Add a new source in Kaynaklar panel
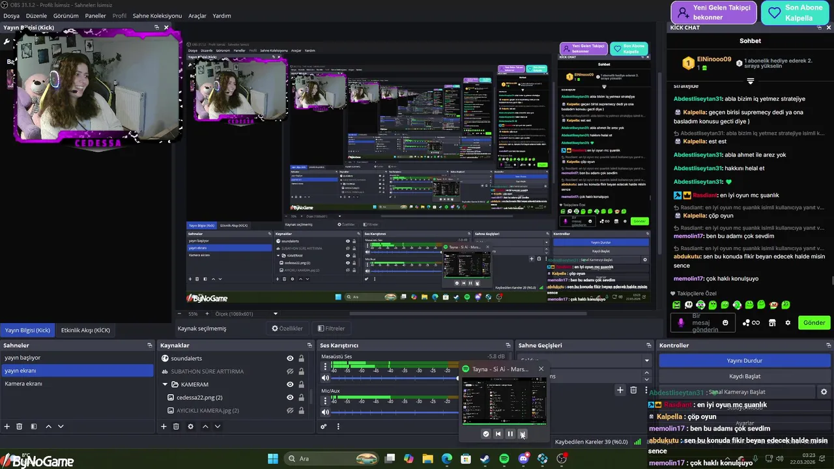 164,427
